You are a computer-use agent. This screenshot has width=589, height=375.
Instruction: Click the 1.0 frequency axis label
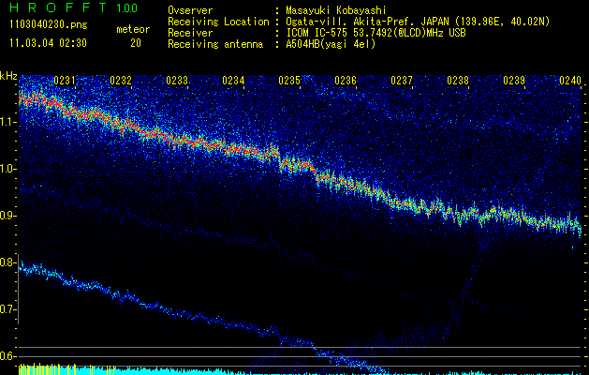tap(8, 169)
